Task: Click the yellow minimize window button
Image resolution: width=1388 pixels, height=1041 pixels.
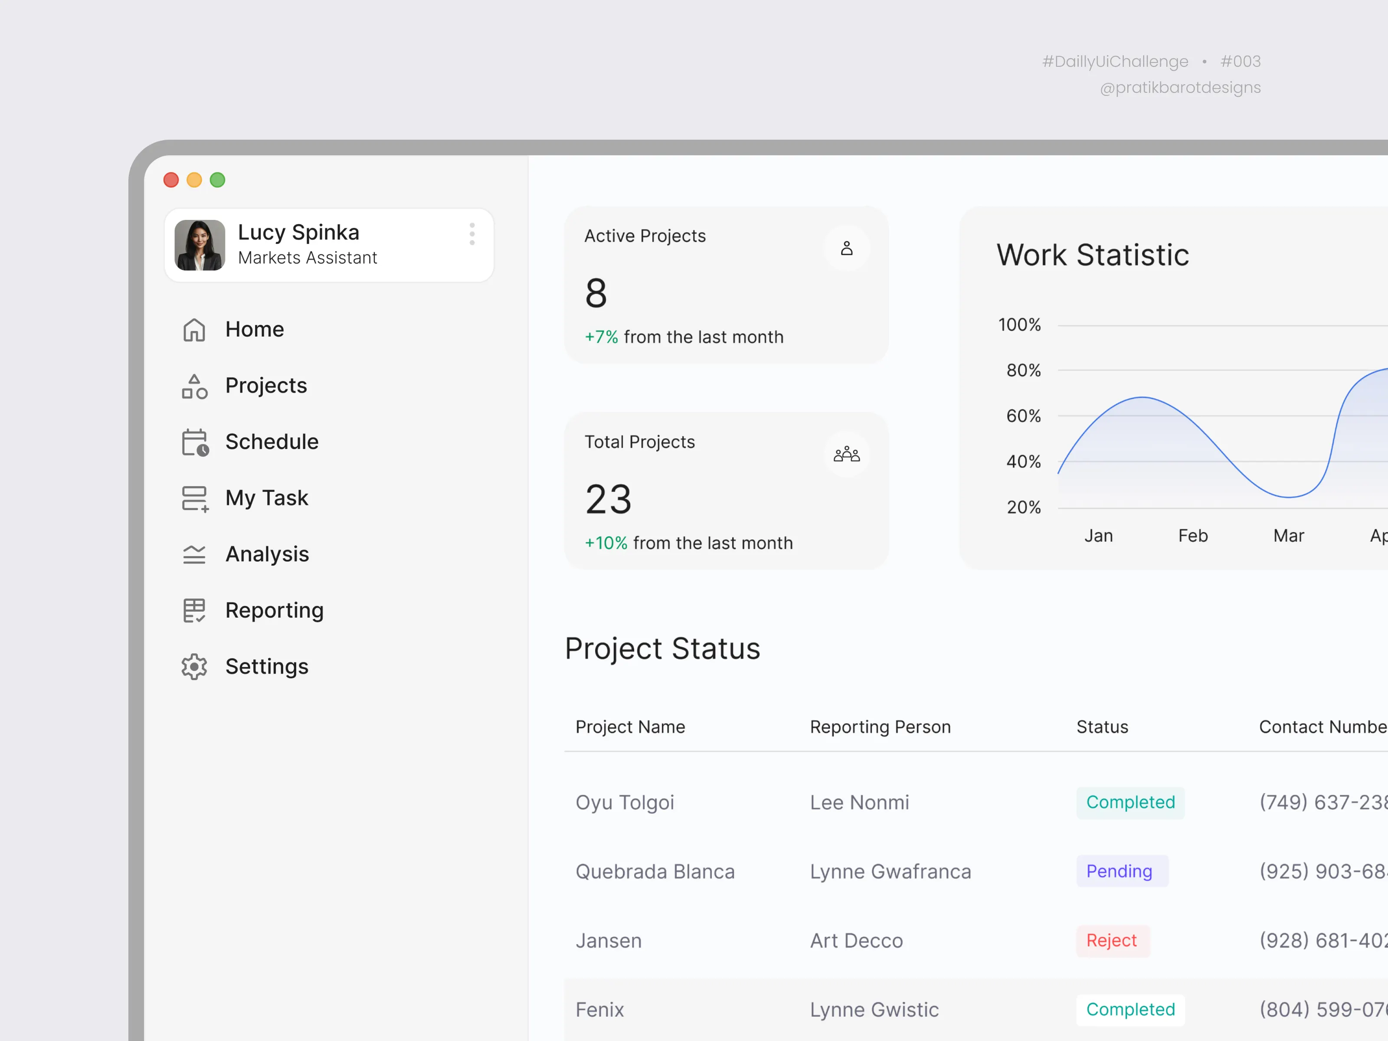Action: tap(194, 180)
